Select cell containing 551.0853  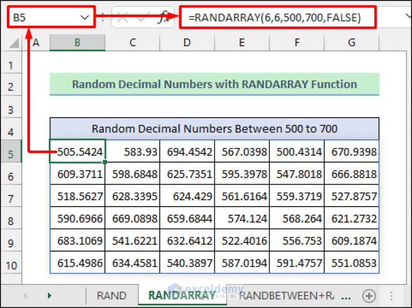coord(351,262)
